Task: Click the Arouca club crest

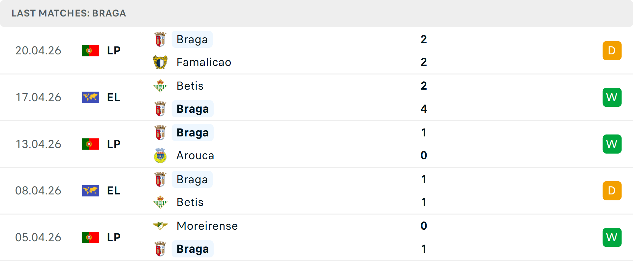Action: coord(160,156)
